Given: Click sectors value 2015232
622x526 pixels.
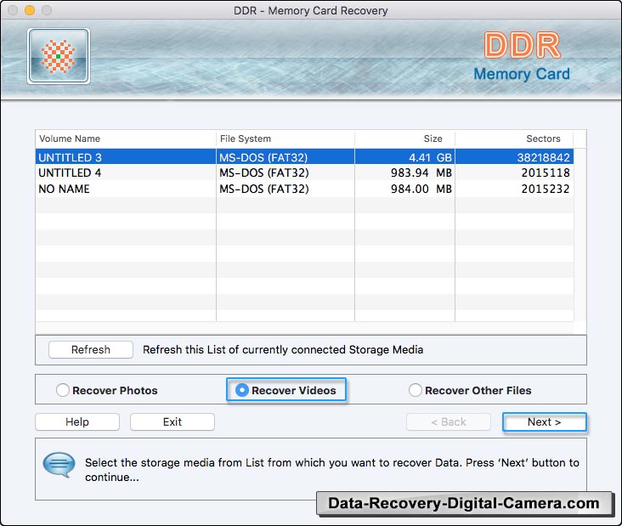Looking at the screenshot, I should tap(546, 189).
